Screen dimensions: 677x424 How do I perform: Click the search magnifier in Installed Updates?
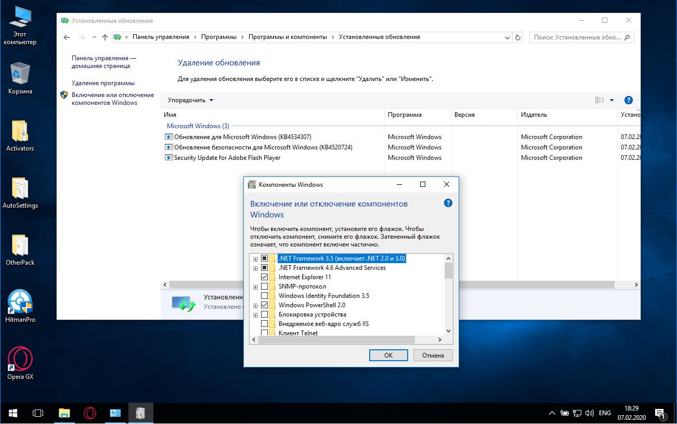[x=627, y=37]
